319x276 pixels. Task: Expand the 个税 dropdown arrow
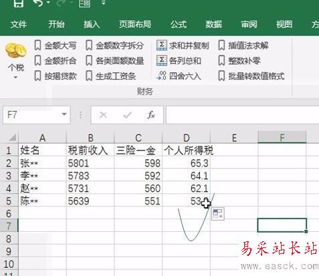pos(15,78)
